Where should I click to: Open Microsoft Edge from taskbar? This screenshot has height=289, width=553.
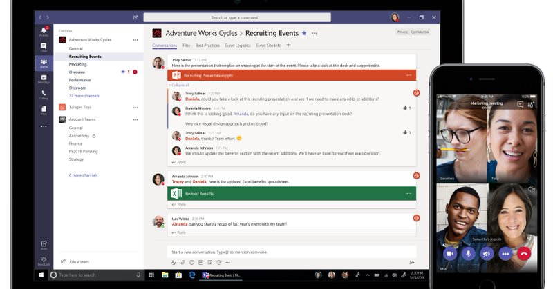(192, 275)
